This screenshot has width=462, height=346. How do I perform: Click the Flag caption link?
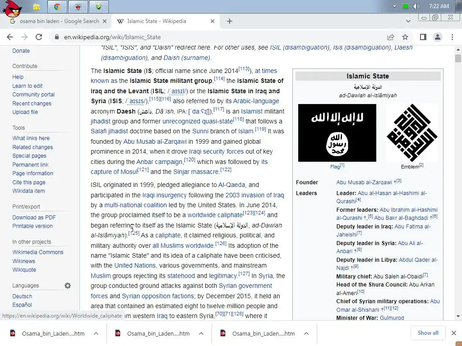click(335, 167)
